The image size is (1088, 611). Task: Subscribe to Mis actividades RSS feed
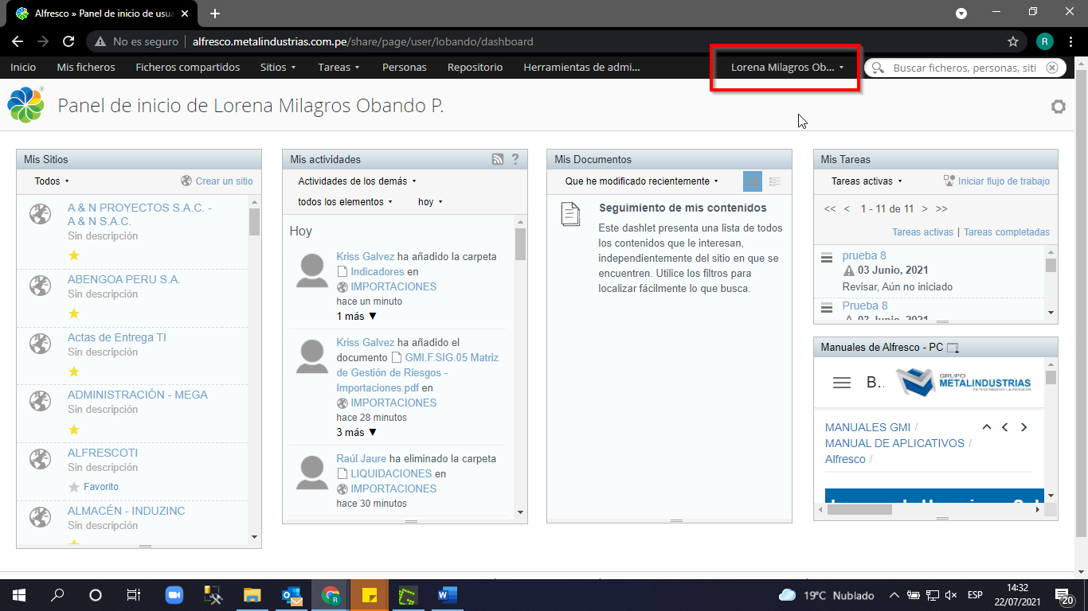click(498, 159)
